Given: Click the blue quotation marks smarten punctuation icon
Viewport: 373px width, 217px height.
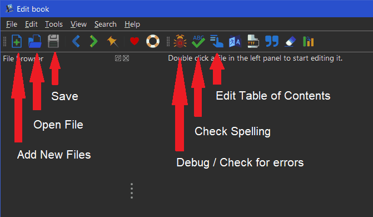Looking at the screenshot, I should (272, 41).
